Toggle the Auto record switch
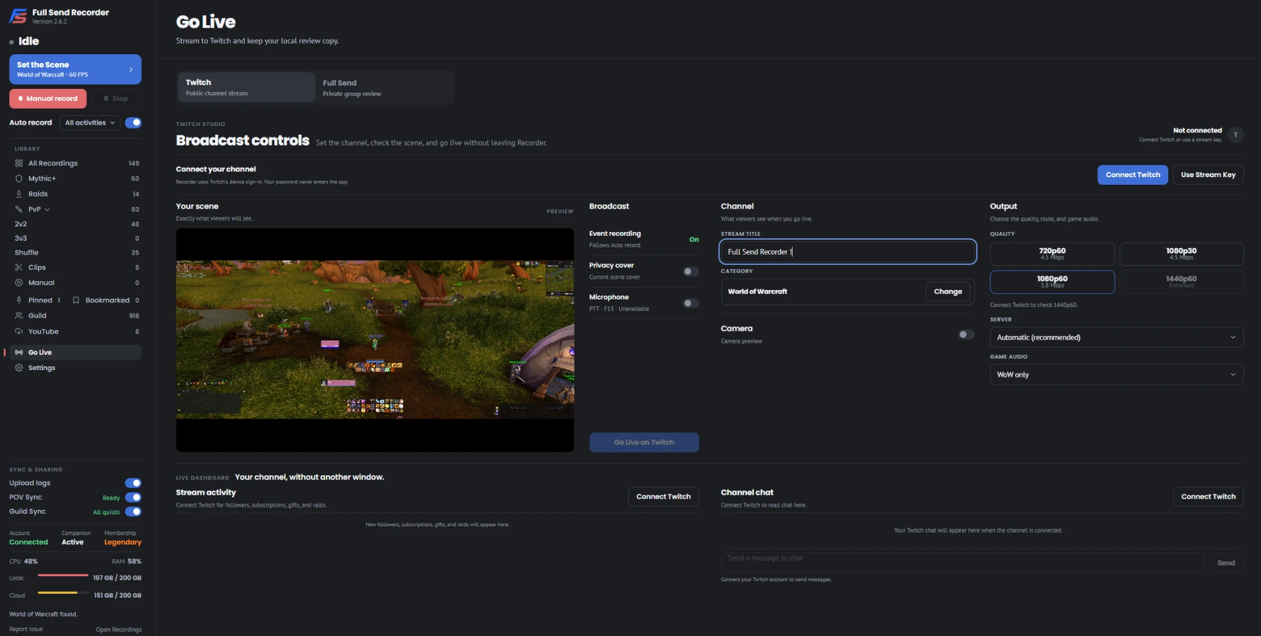 [x=133, y=123]
